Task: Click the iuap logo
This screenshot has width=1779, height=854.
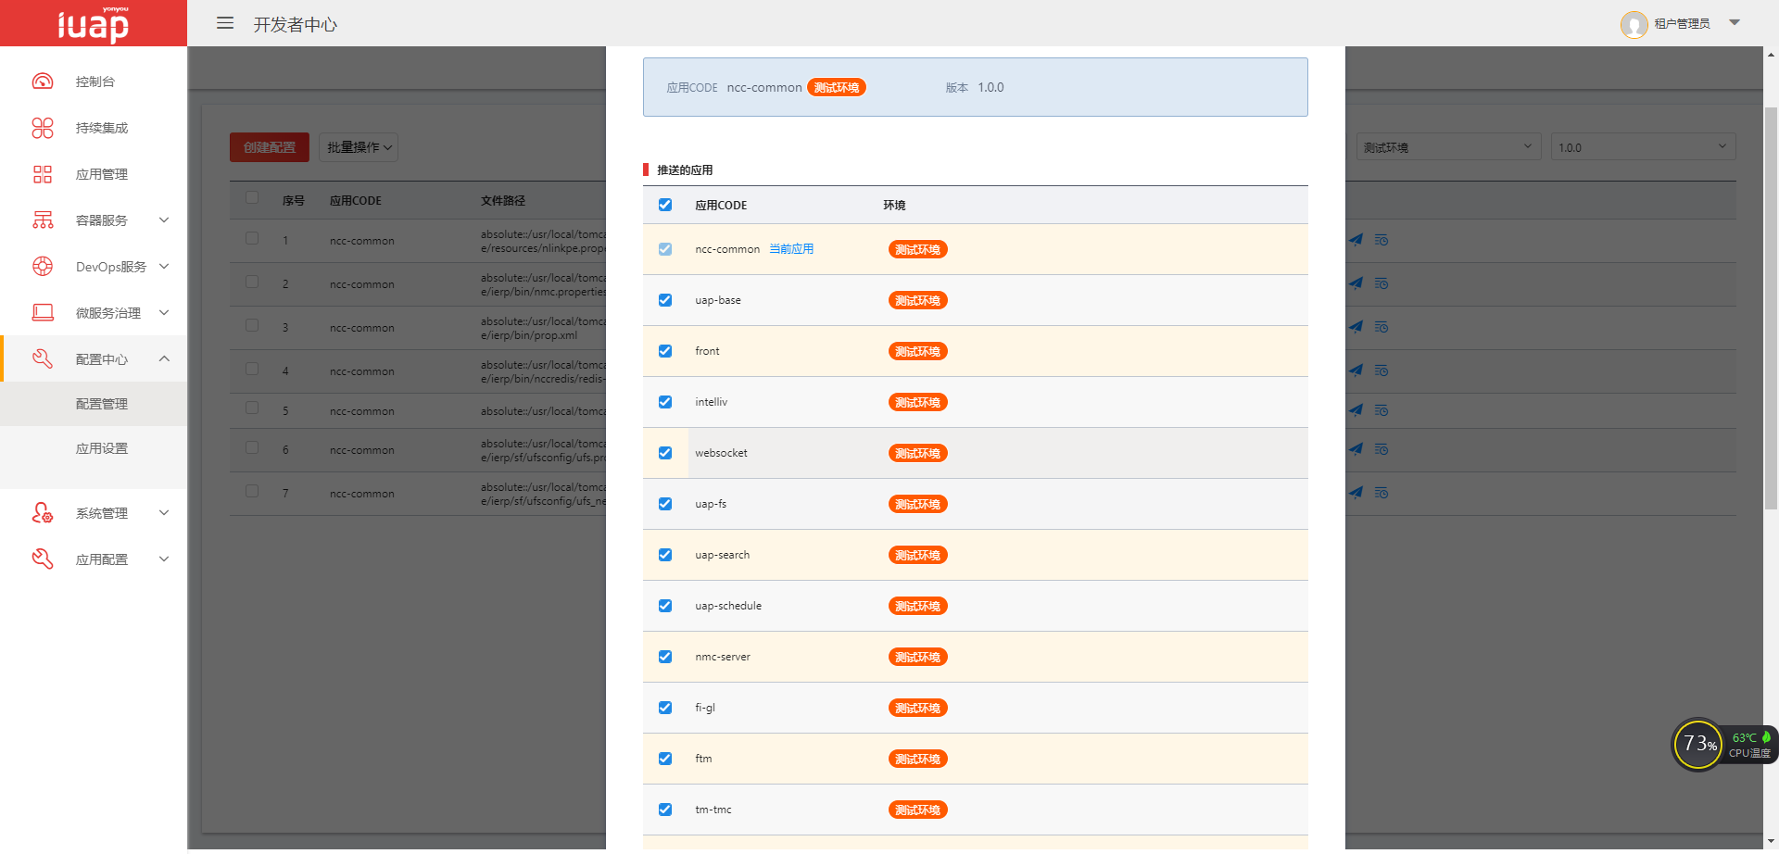Action: (x=93, y=23)
